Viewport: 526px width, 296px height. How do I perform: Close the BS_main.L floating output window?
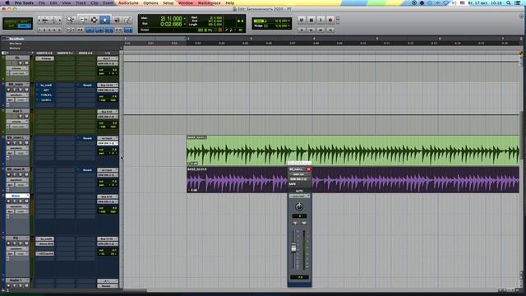point(308,169)
